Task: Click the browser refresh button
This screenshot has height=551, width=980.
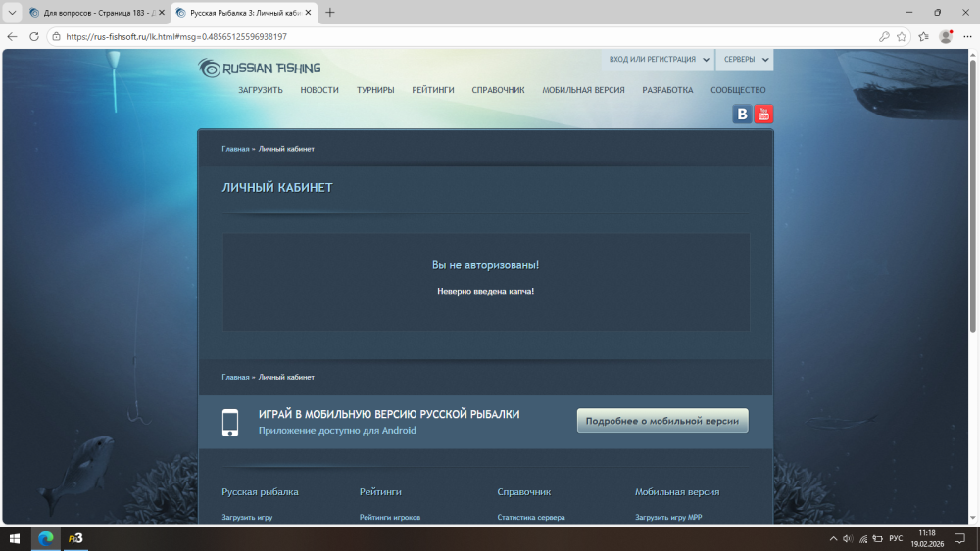Action: (34, 36)
